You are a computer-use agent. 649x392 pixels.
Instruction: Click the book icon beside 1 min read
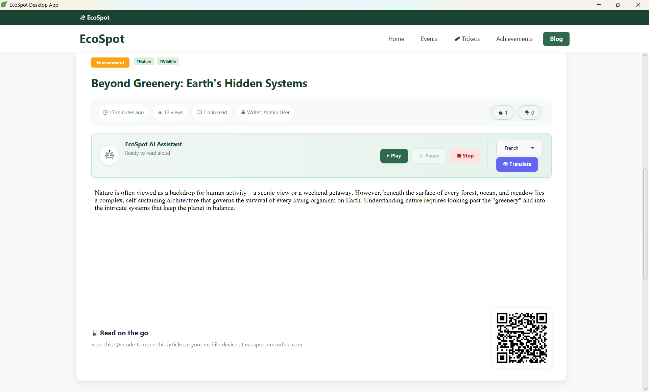(x=199, y=113)
